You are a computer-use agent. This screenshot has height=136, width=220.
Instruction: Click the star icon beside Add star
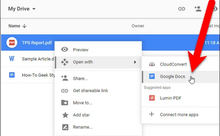tap(65, 115)
